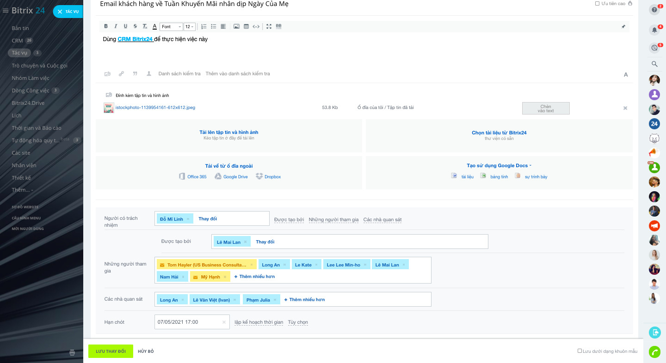The height and width of the screenshot is (363, 666).
Task: Insert an image via the editor toolbar
Action: 236,26
